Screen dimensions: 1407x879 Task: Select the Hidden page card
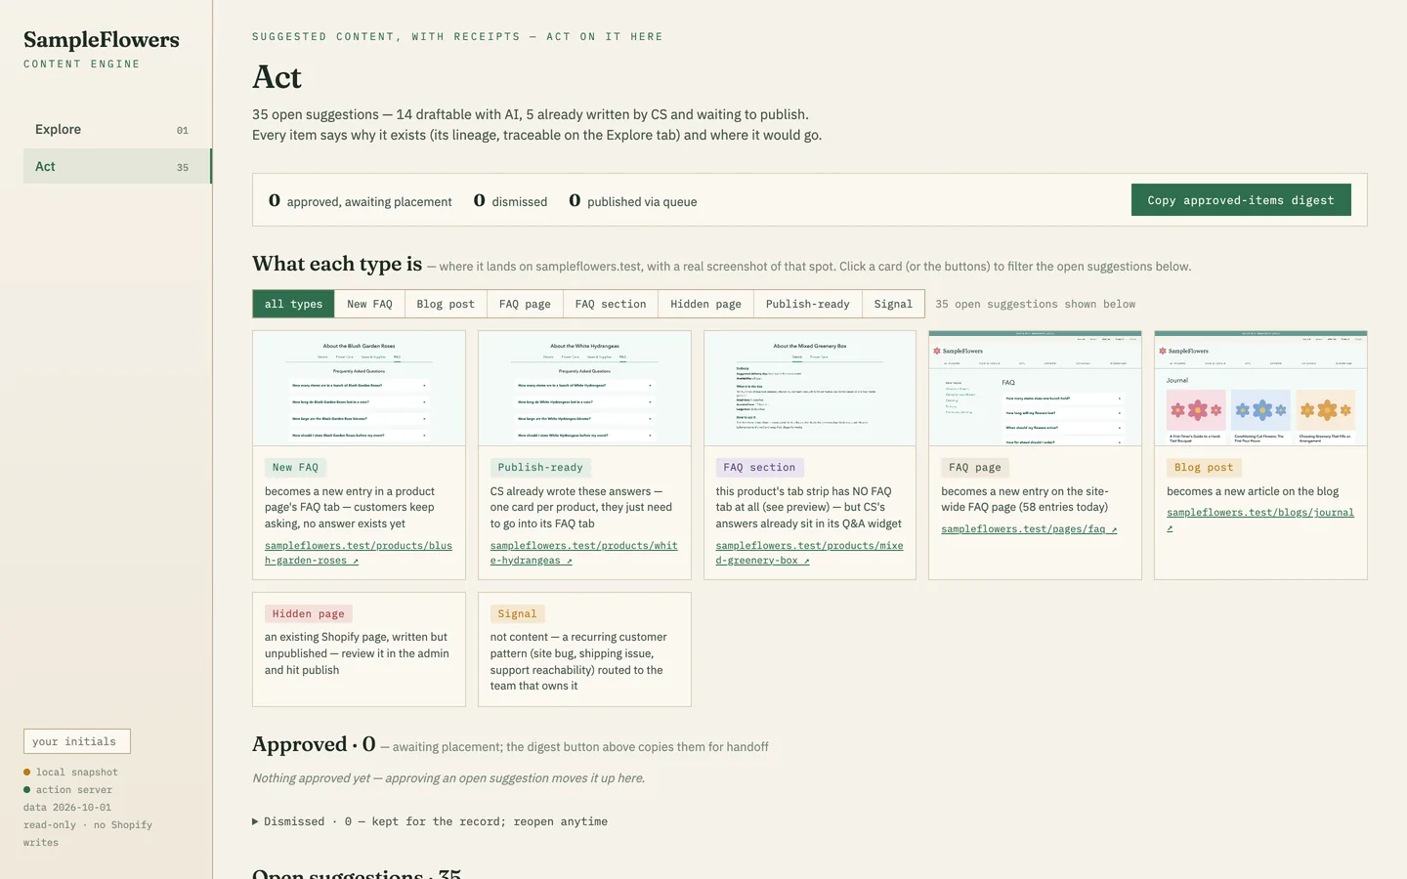(x=359, y=649)
